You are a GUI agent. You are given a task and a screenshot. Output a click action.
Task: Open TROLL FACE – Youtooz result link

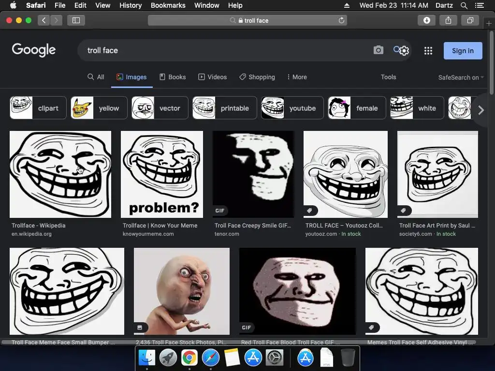pyautogui.click(x=344, y=226)
